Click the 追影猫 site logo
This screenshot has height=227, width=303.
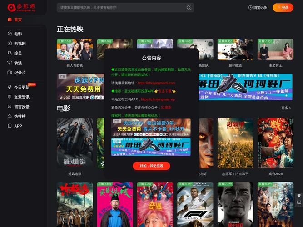tap(21, 7)
